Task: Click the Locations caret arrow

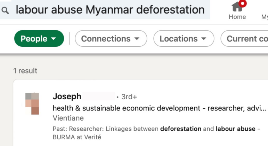Action: pos(204,39)
